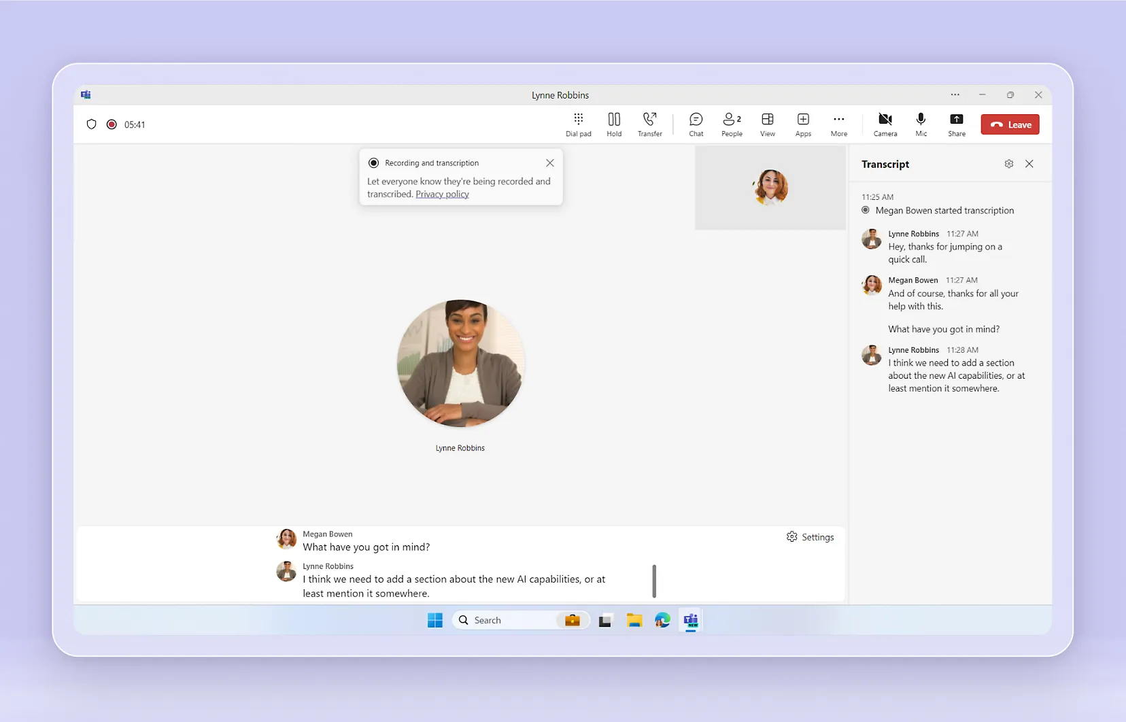Click the captions scrollbar
This screenshot has width=1126, height=722.
[x=654, y=581]
